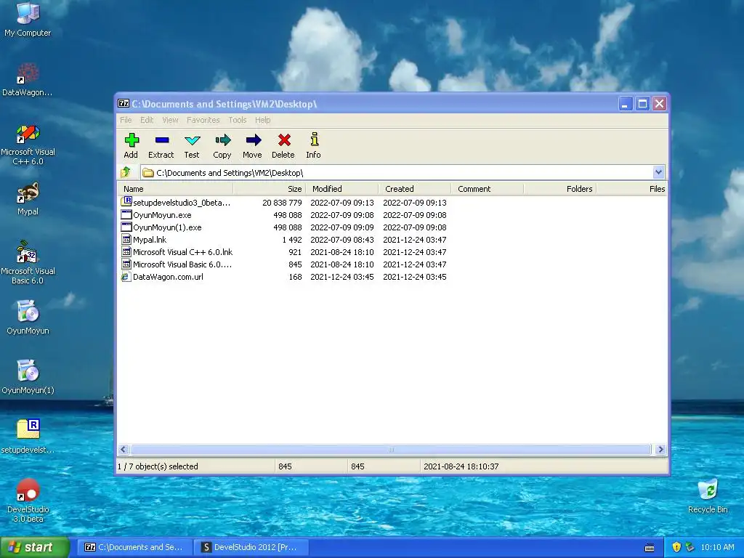Screen dimensions: 744x558
Task: Sort by the Size column header
Action: tap(270, 189)
